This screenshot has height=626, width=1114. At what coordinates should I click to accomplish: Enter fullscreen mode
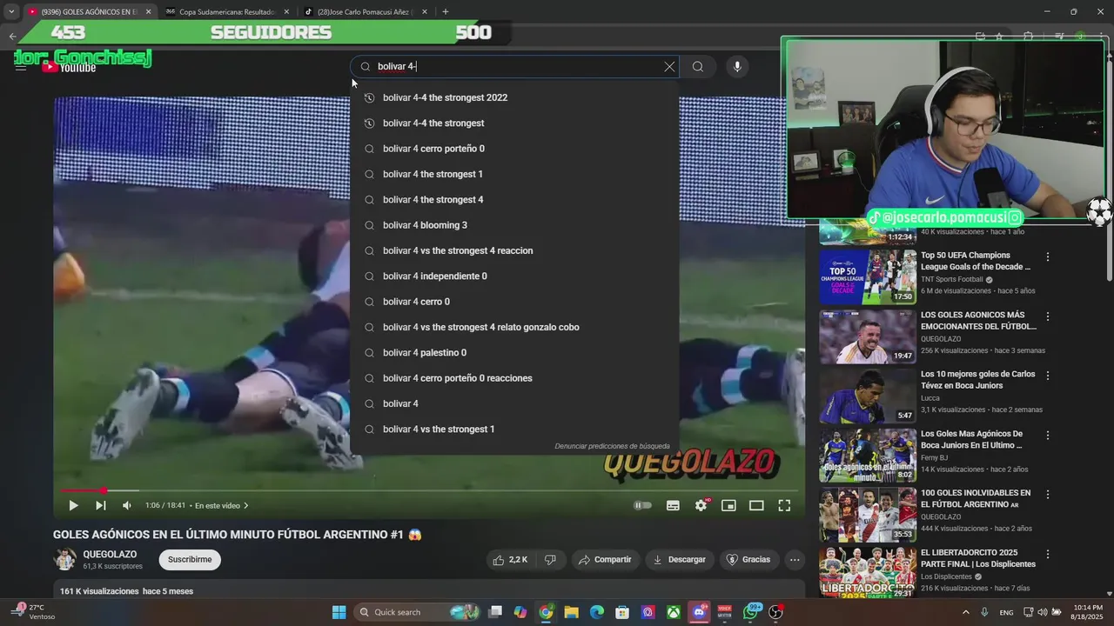[x=784, y=505]
